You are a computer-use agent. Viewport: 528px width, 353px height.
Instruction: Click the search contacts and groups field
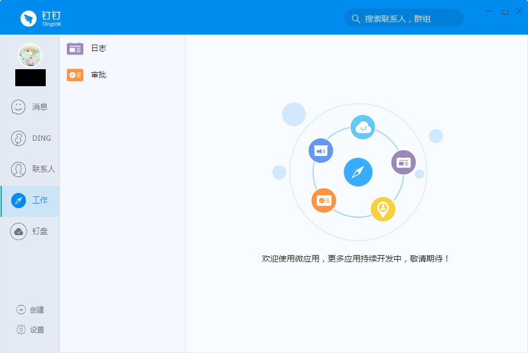pyautogui.click(x=404, y=18)
